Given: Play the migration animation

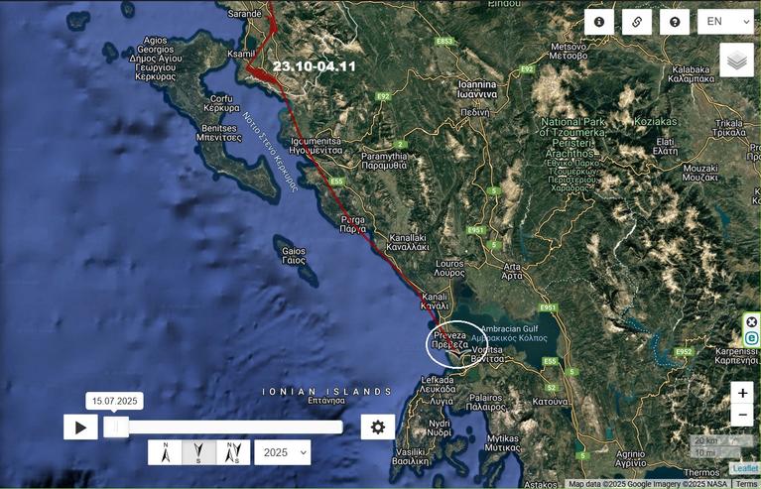Looking at the screenshot, I should pyautogui.click(x=80, y=428).
